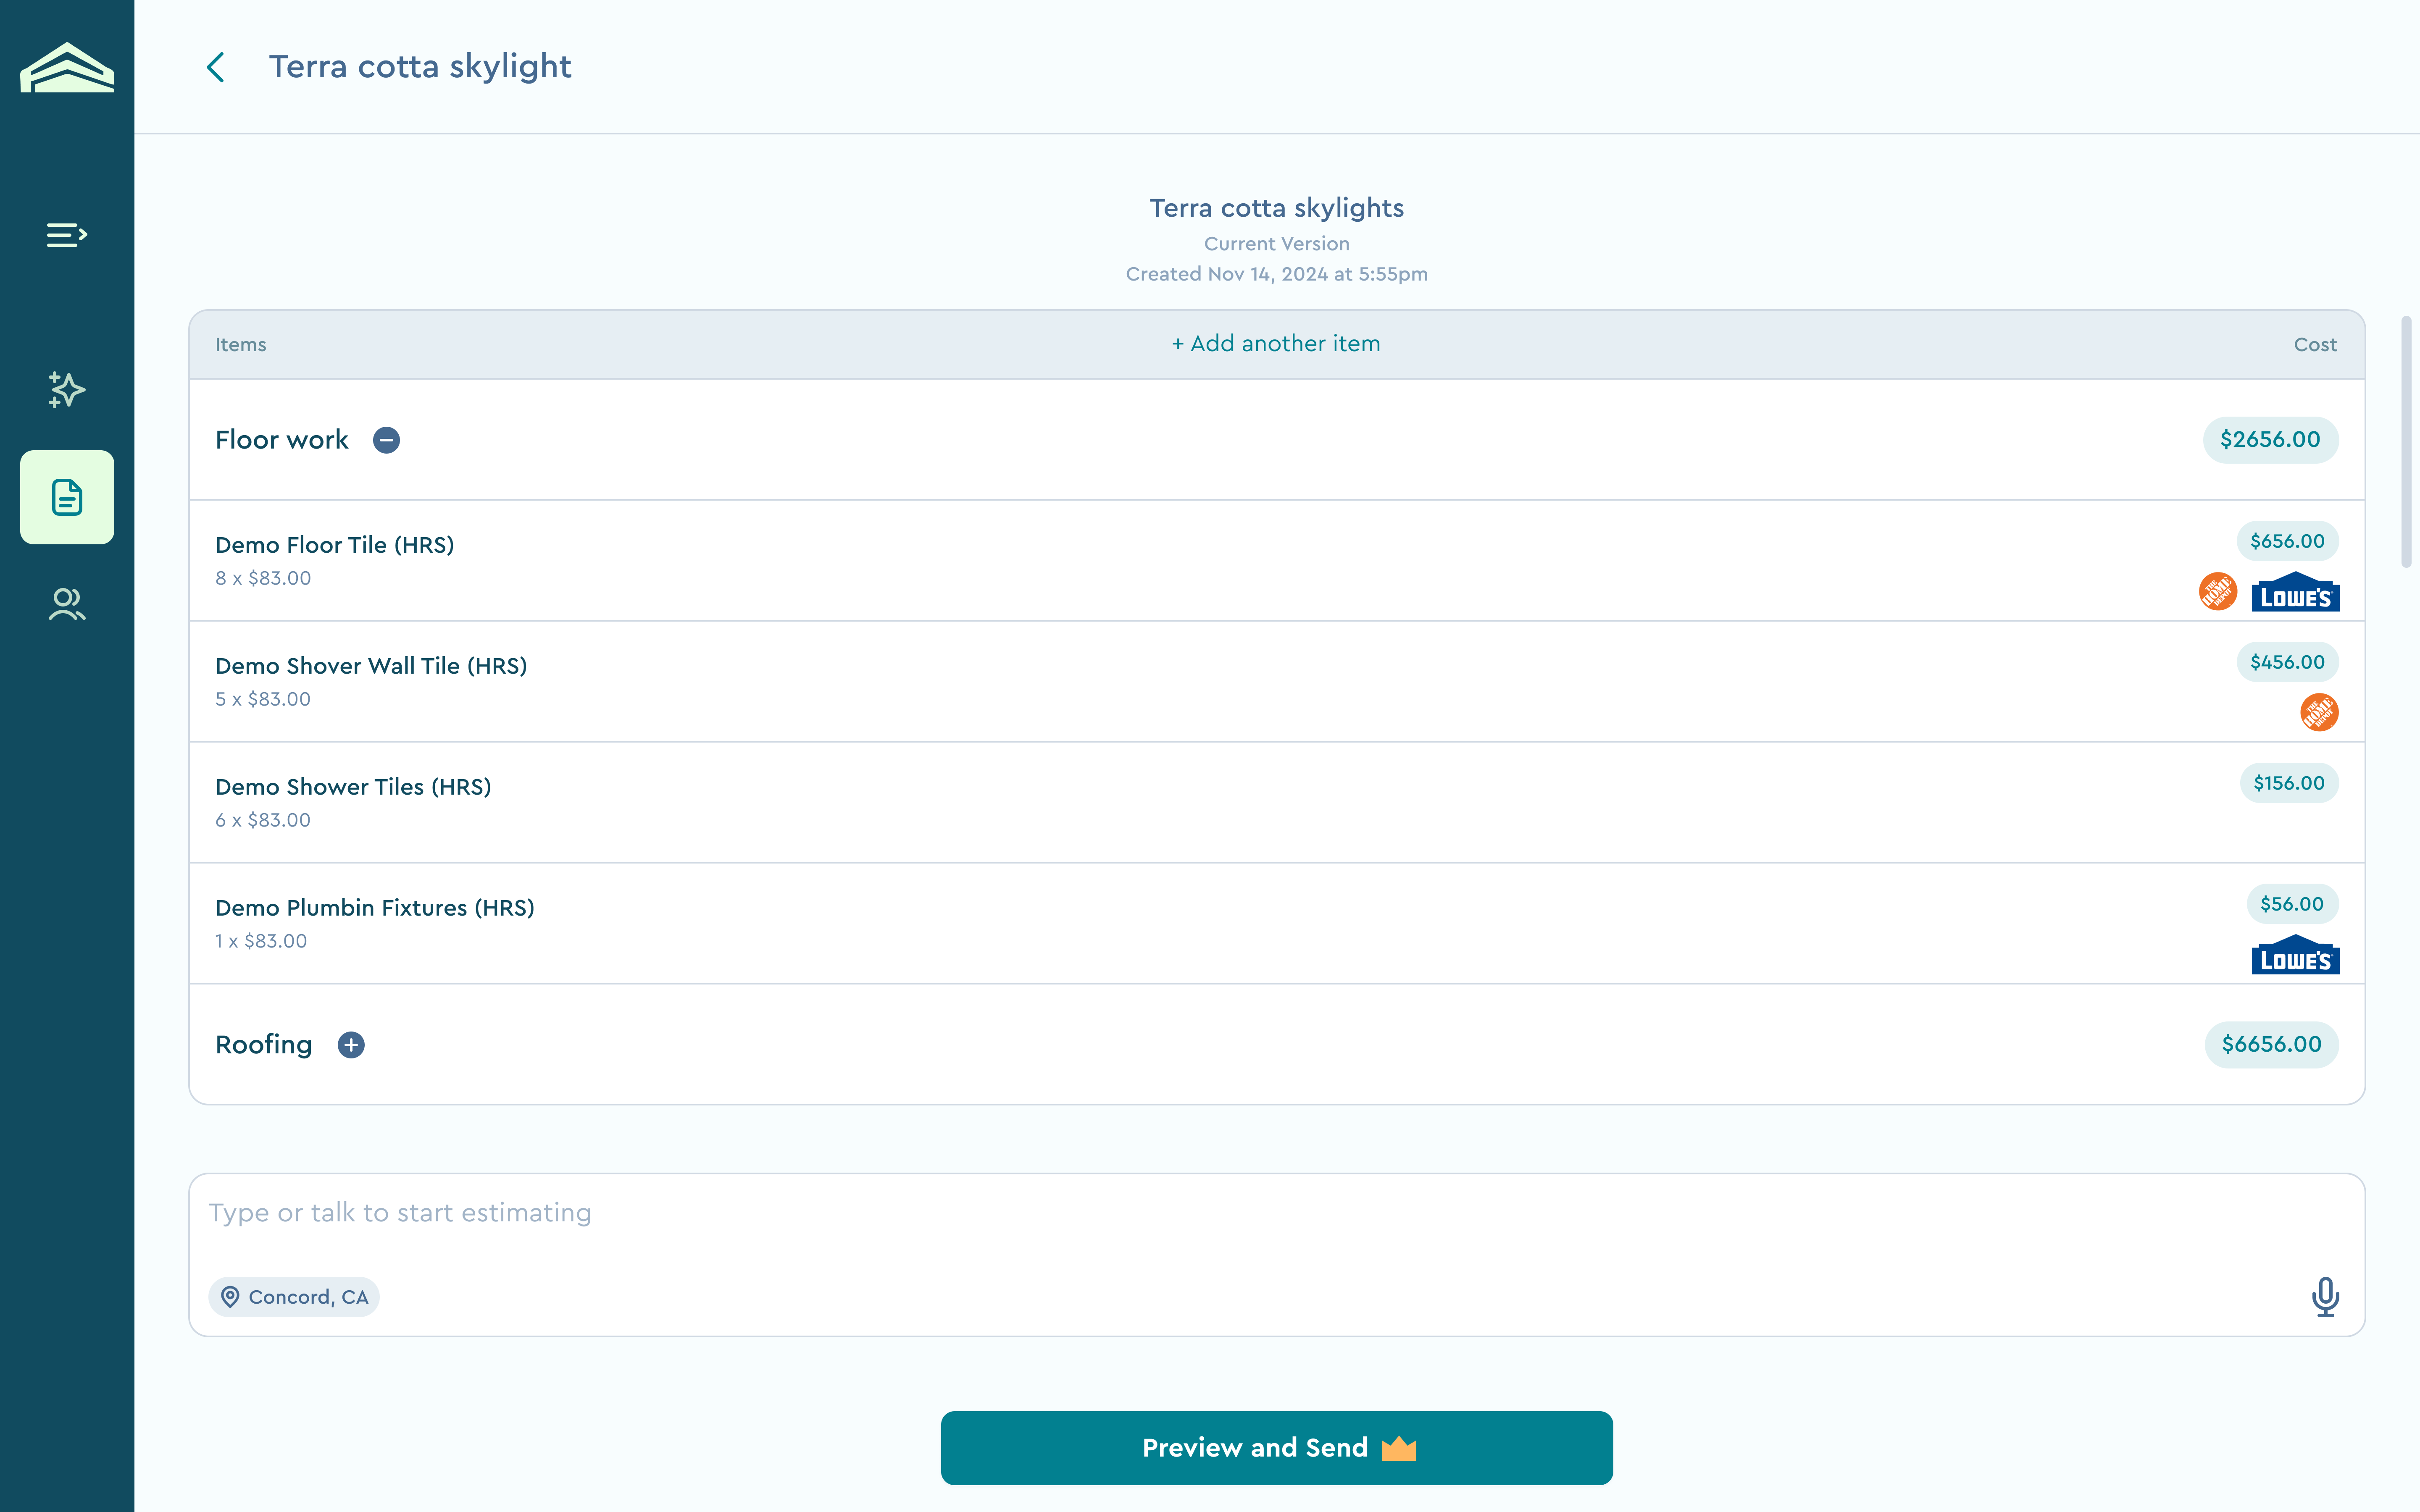Click the house logo in the sidebar
The image size is (2420, 1512).
(67, 67)
